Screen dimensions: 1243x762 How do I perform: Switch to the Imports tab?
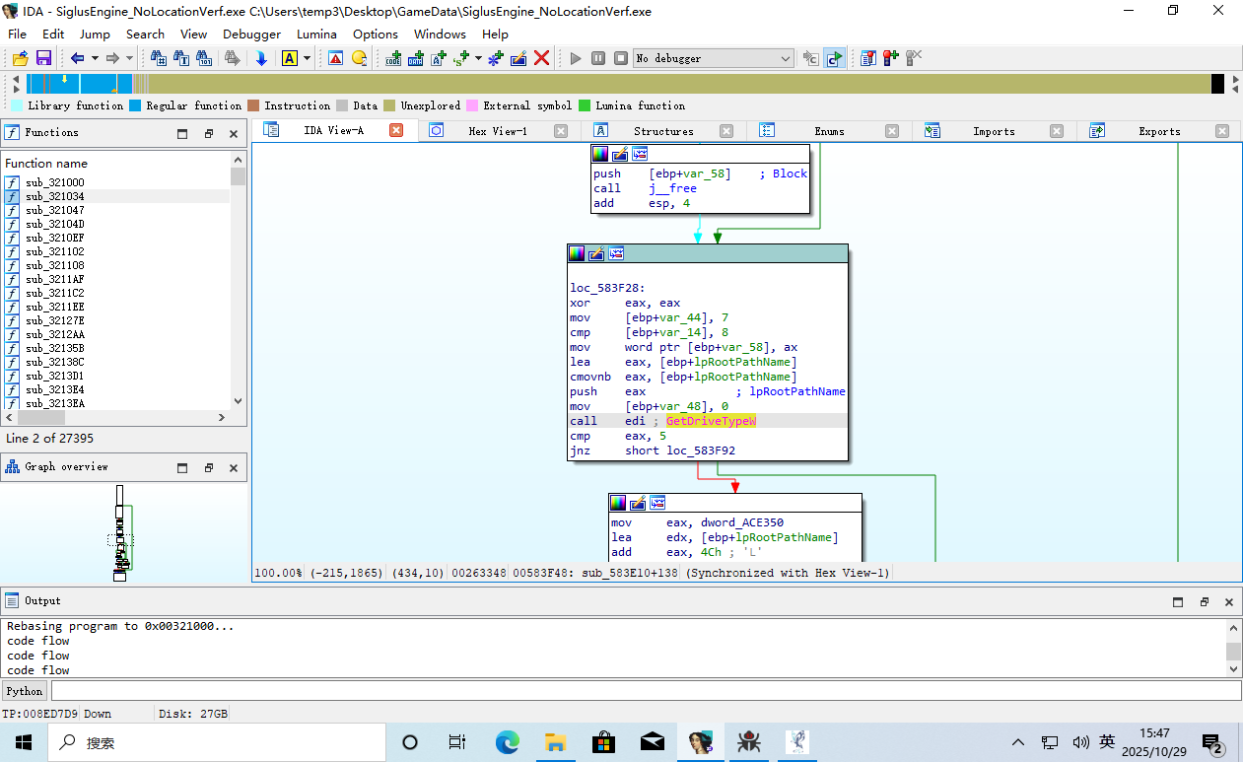[994, 131]
